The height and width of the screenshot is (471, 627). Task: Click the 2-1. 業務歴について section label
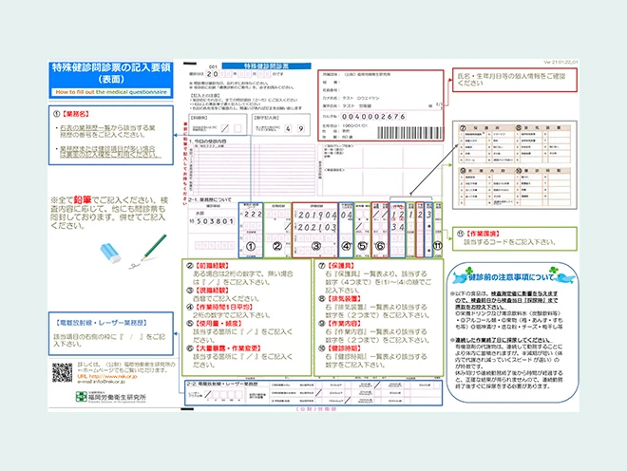click(x=210, y=199)
